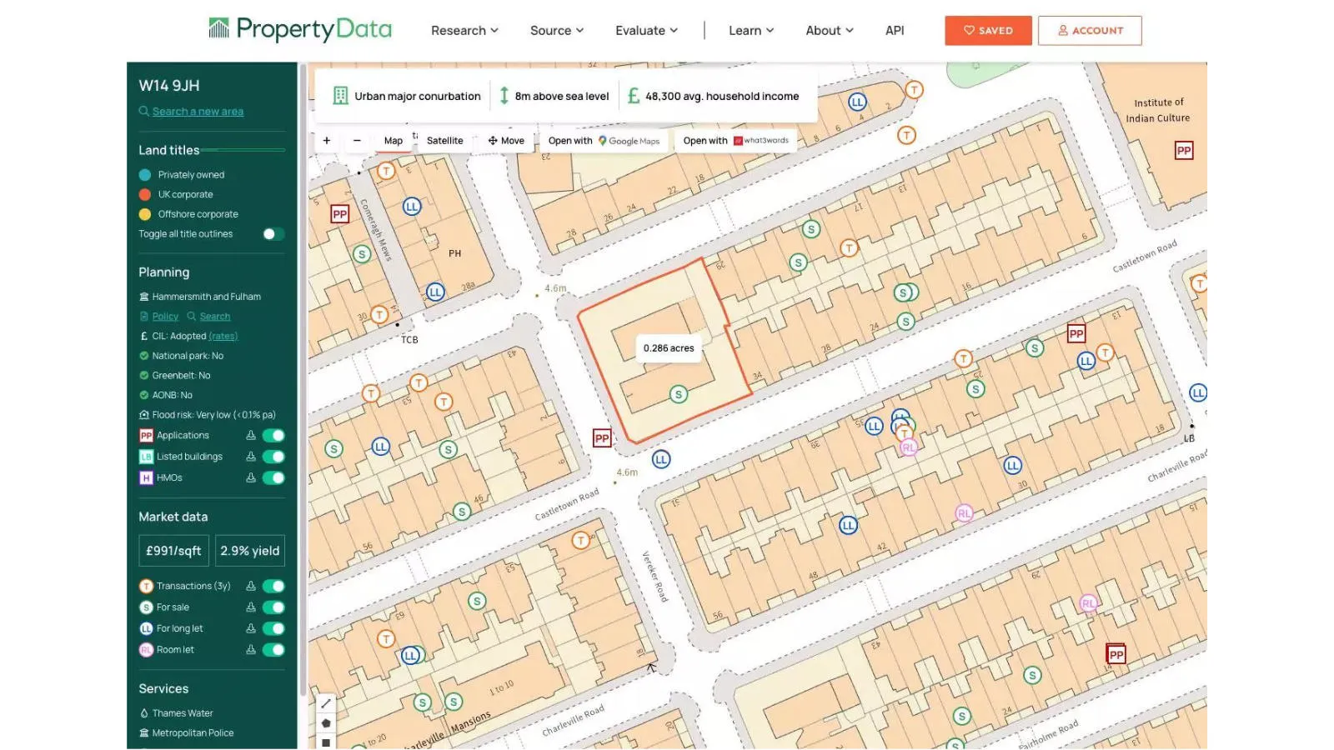Image resolution: width=1334 pixels, height=750 pixels.
Task: Open the About dropdown
Action: pyautogui.click(x=828, y=30)
